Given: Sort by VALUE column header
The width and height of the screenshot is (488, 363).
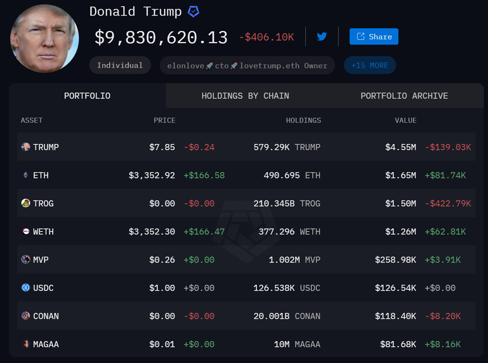Looking at the screenshot, I should [x=406, y=120].
